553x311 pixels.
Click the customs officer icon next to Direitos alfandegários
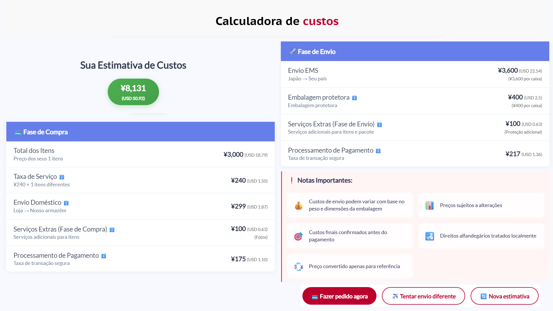[429, 236]
